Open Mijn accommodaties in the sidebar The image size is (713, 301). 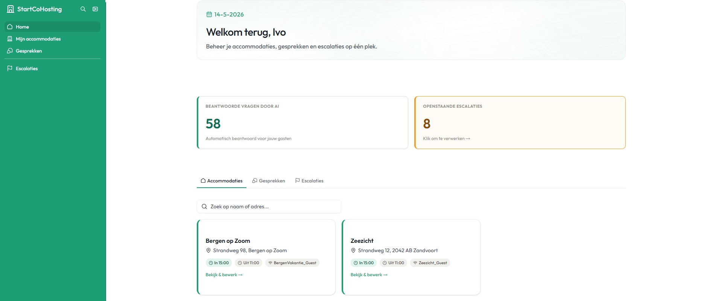pyautogui.click(x=52, y=39)
